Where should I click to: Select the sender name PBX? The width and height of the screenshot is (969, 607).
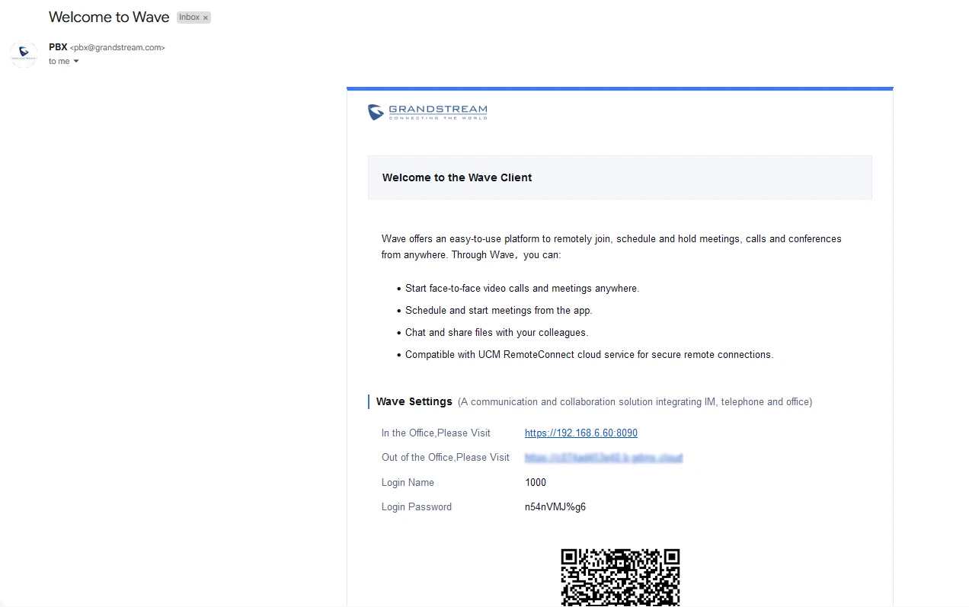pos(58,47)
